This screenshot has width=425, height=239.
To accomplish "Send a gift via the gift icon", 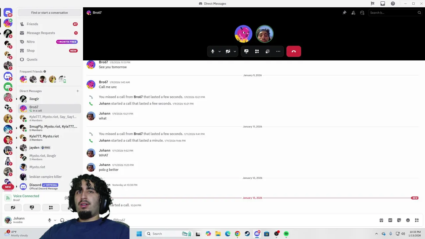I will (x=382, y=220).
